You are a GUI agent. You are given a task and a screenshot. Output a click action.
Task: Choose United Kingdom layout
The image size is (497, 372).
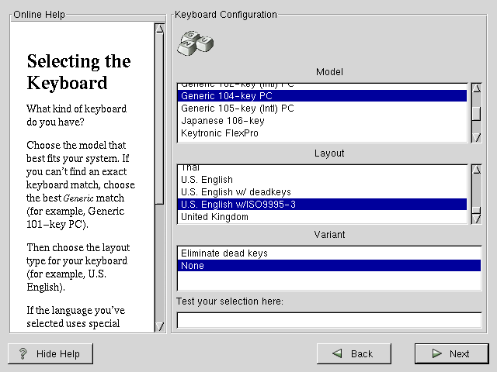pos(214,217)
